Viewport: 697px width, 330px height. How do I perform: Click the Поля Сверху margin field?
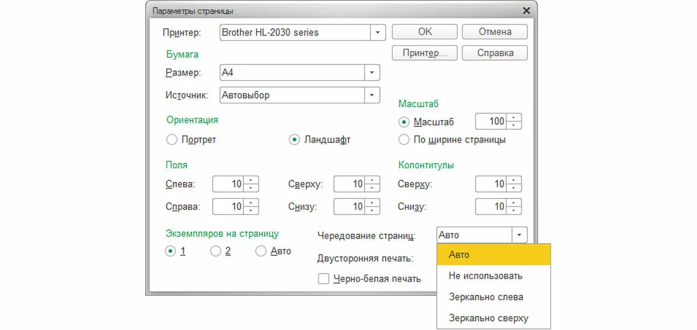pyautogui.click(x=350, y=184)
